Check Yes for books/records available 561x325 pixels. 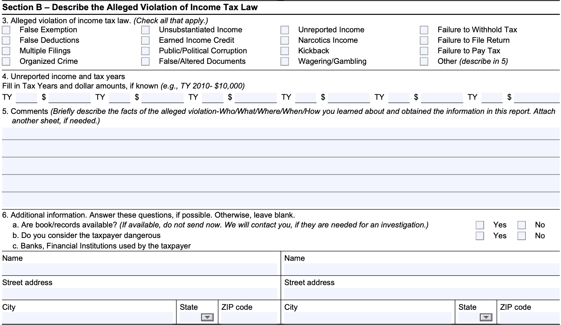click(x=480, y=225)
